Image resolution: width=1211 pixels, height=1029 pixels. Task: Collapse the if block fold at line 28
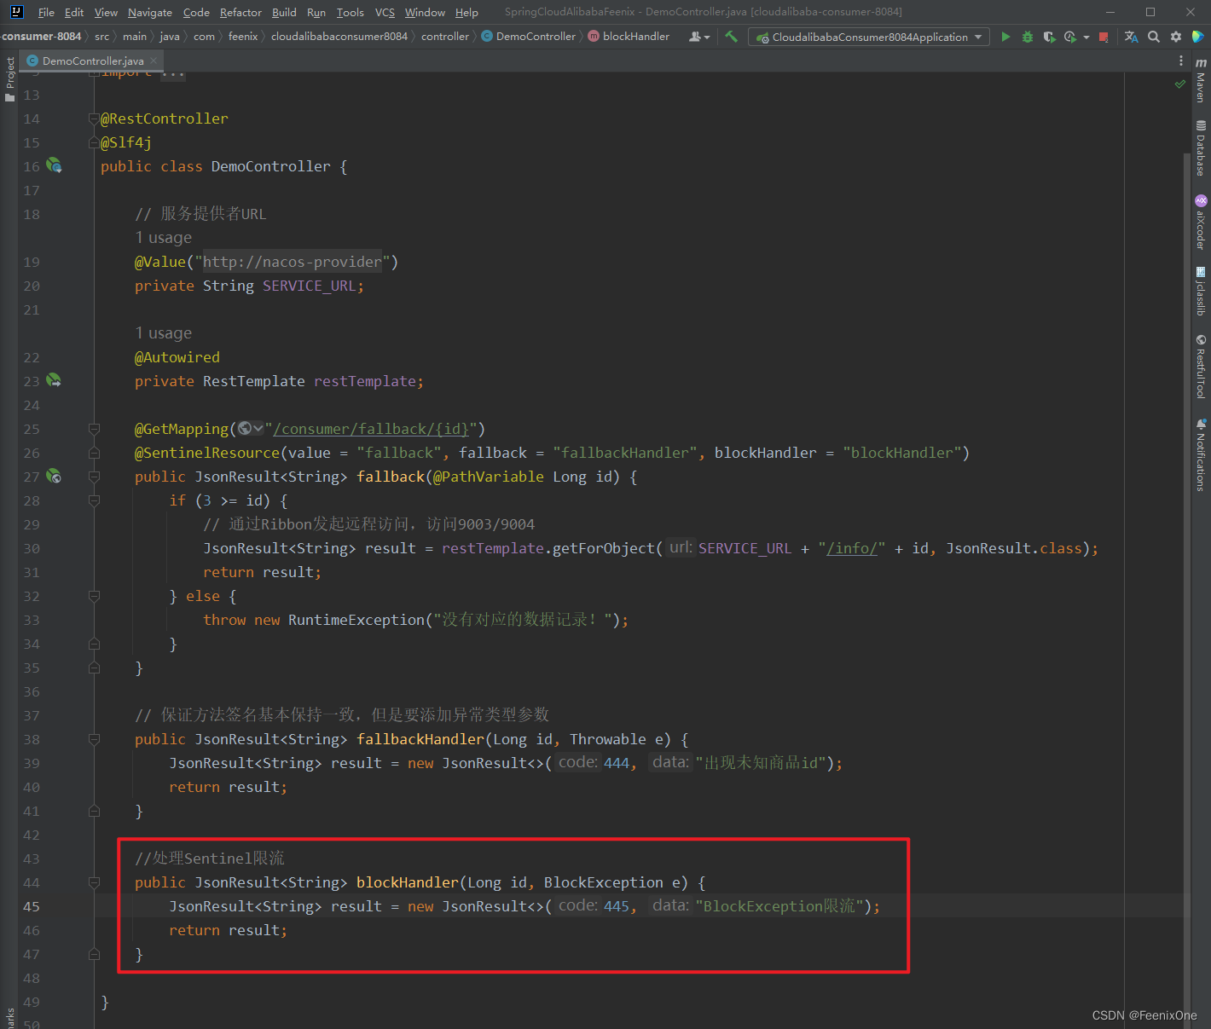coord(94,500)
